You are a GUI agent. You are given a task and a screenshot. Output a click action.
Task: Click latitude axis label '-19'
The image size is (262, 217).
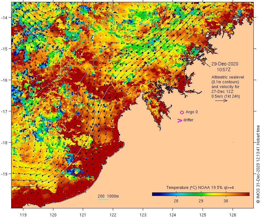pos(4,174)
